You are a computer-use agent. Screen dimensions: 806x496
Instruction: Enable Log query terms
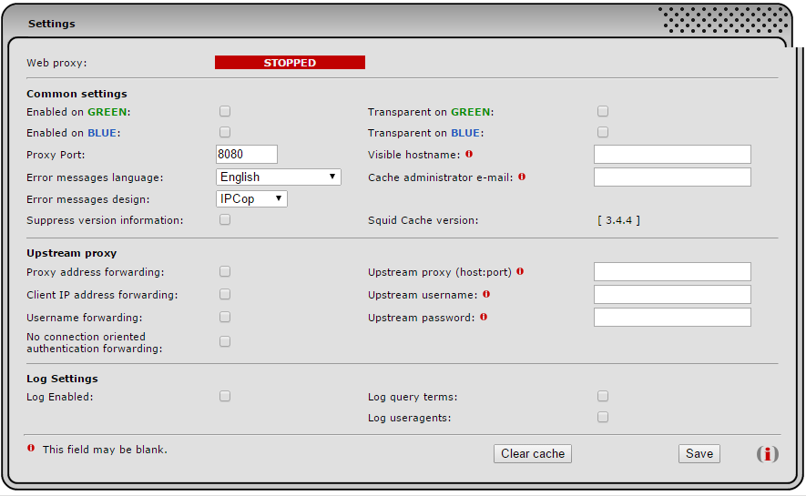(x=602, y=397)
